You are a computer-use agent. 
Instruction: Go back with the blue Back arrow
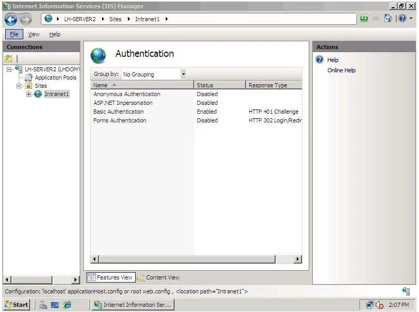[11, 20]
